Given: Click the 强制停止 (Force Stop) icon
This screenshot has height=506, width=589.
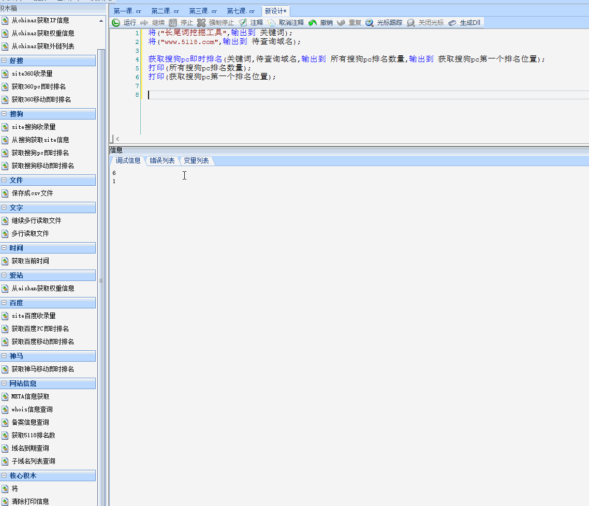Looking at the screenshot, I should point(202,23).
